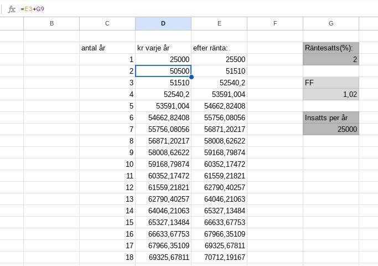Select column G header
The height and width of the screenshot is (266, 378).
point(331,23)
